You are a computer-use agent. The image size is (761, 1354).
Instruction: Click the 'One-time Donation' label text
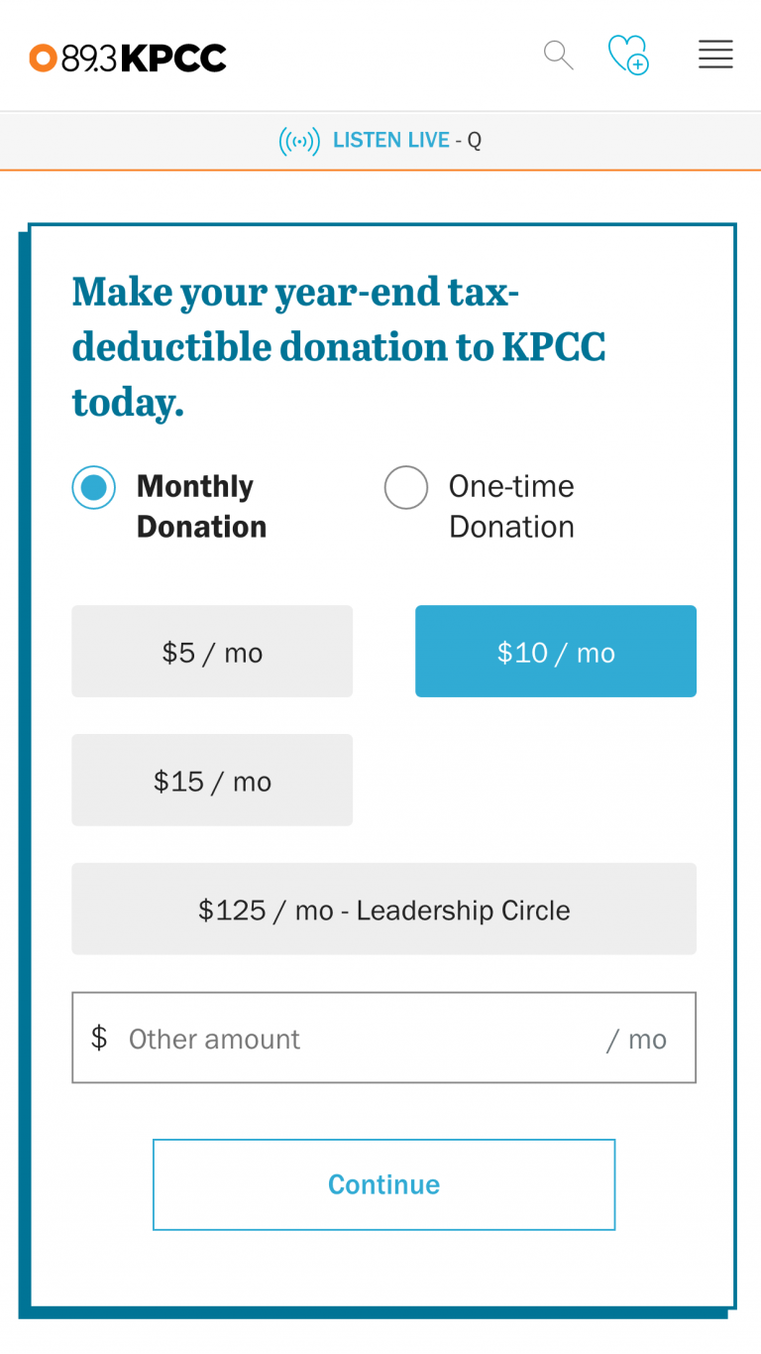click(x=511, y=506)
